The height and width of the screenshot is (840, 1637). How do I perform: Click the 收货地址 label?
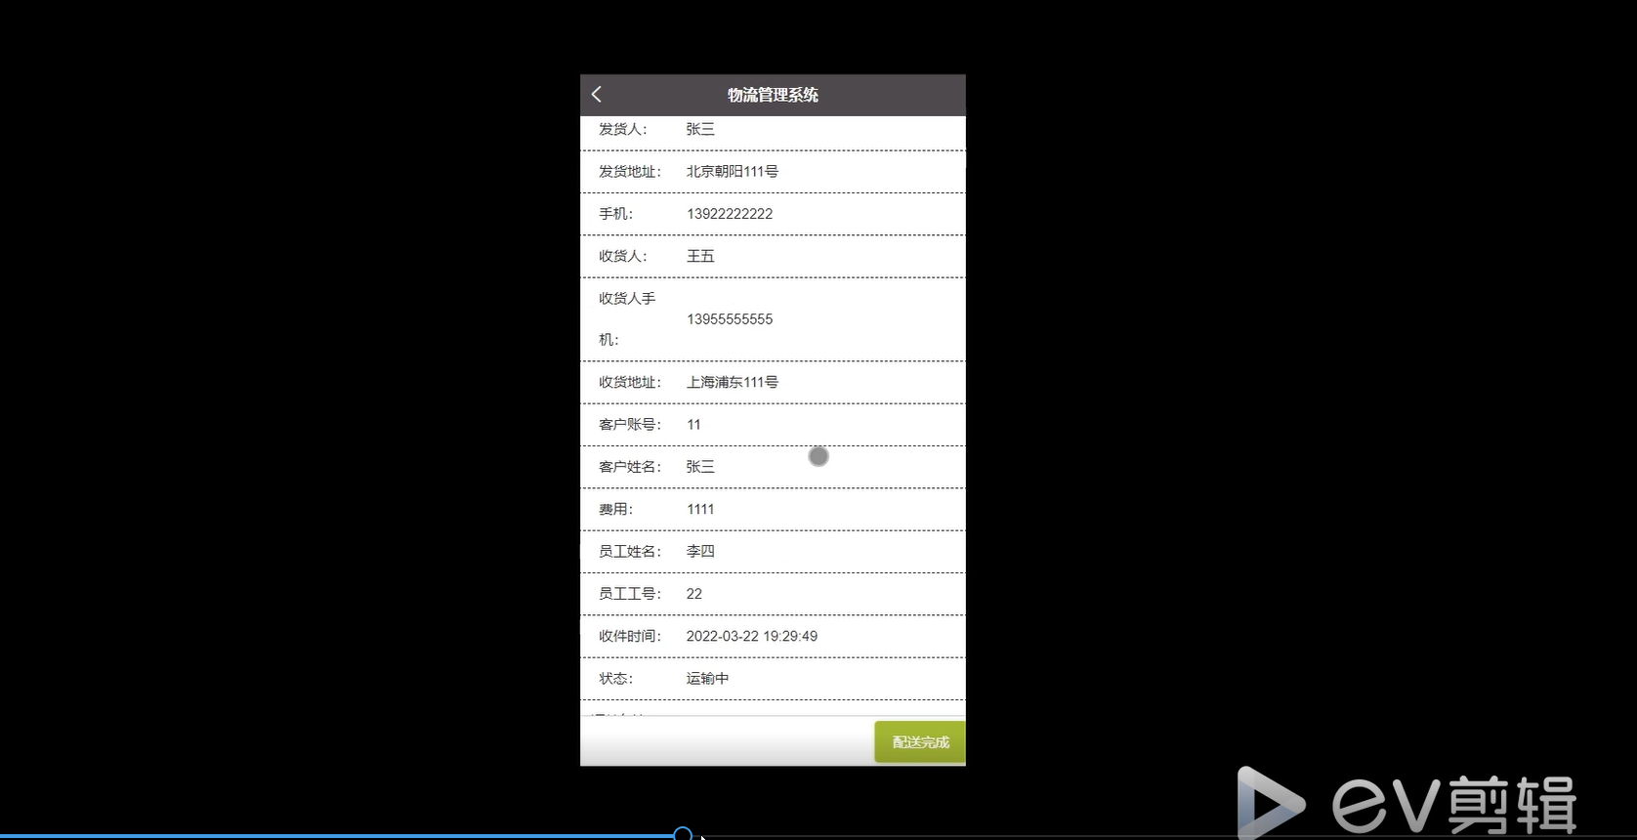click(630, 382)
